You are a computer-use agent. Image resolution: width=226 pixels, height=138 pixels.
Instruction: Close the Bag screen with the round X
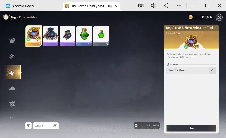click(219, 17)
